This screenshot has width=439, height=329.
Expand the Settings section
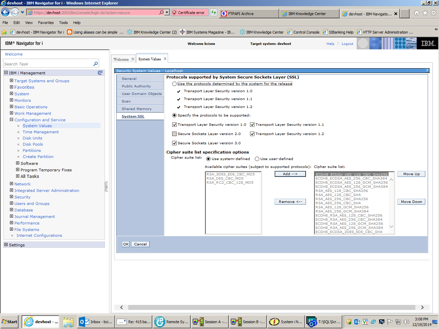click(6, 245)
